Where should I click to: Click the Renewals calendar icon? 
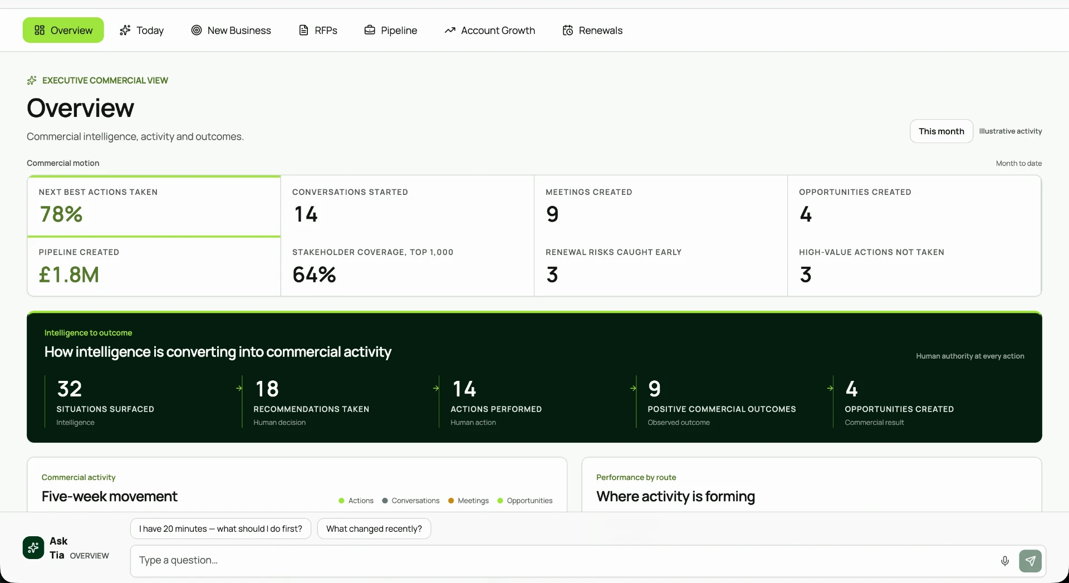[568, 30]
